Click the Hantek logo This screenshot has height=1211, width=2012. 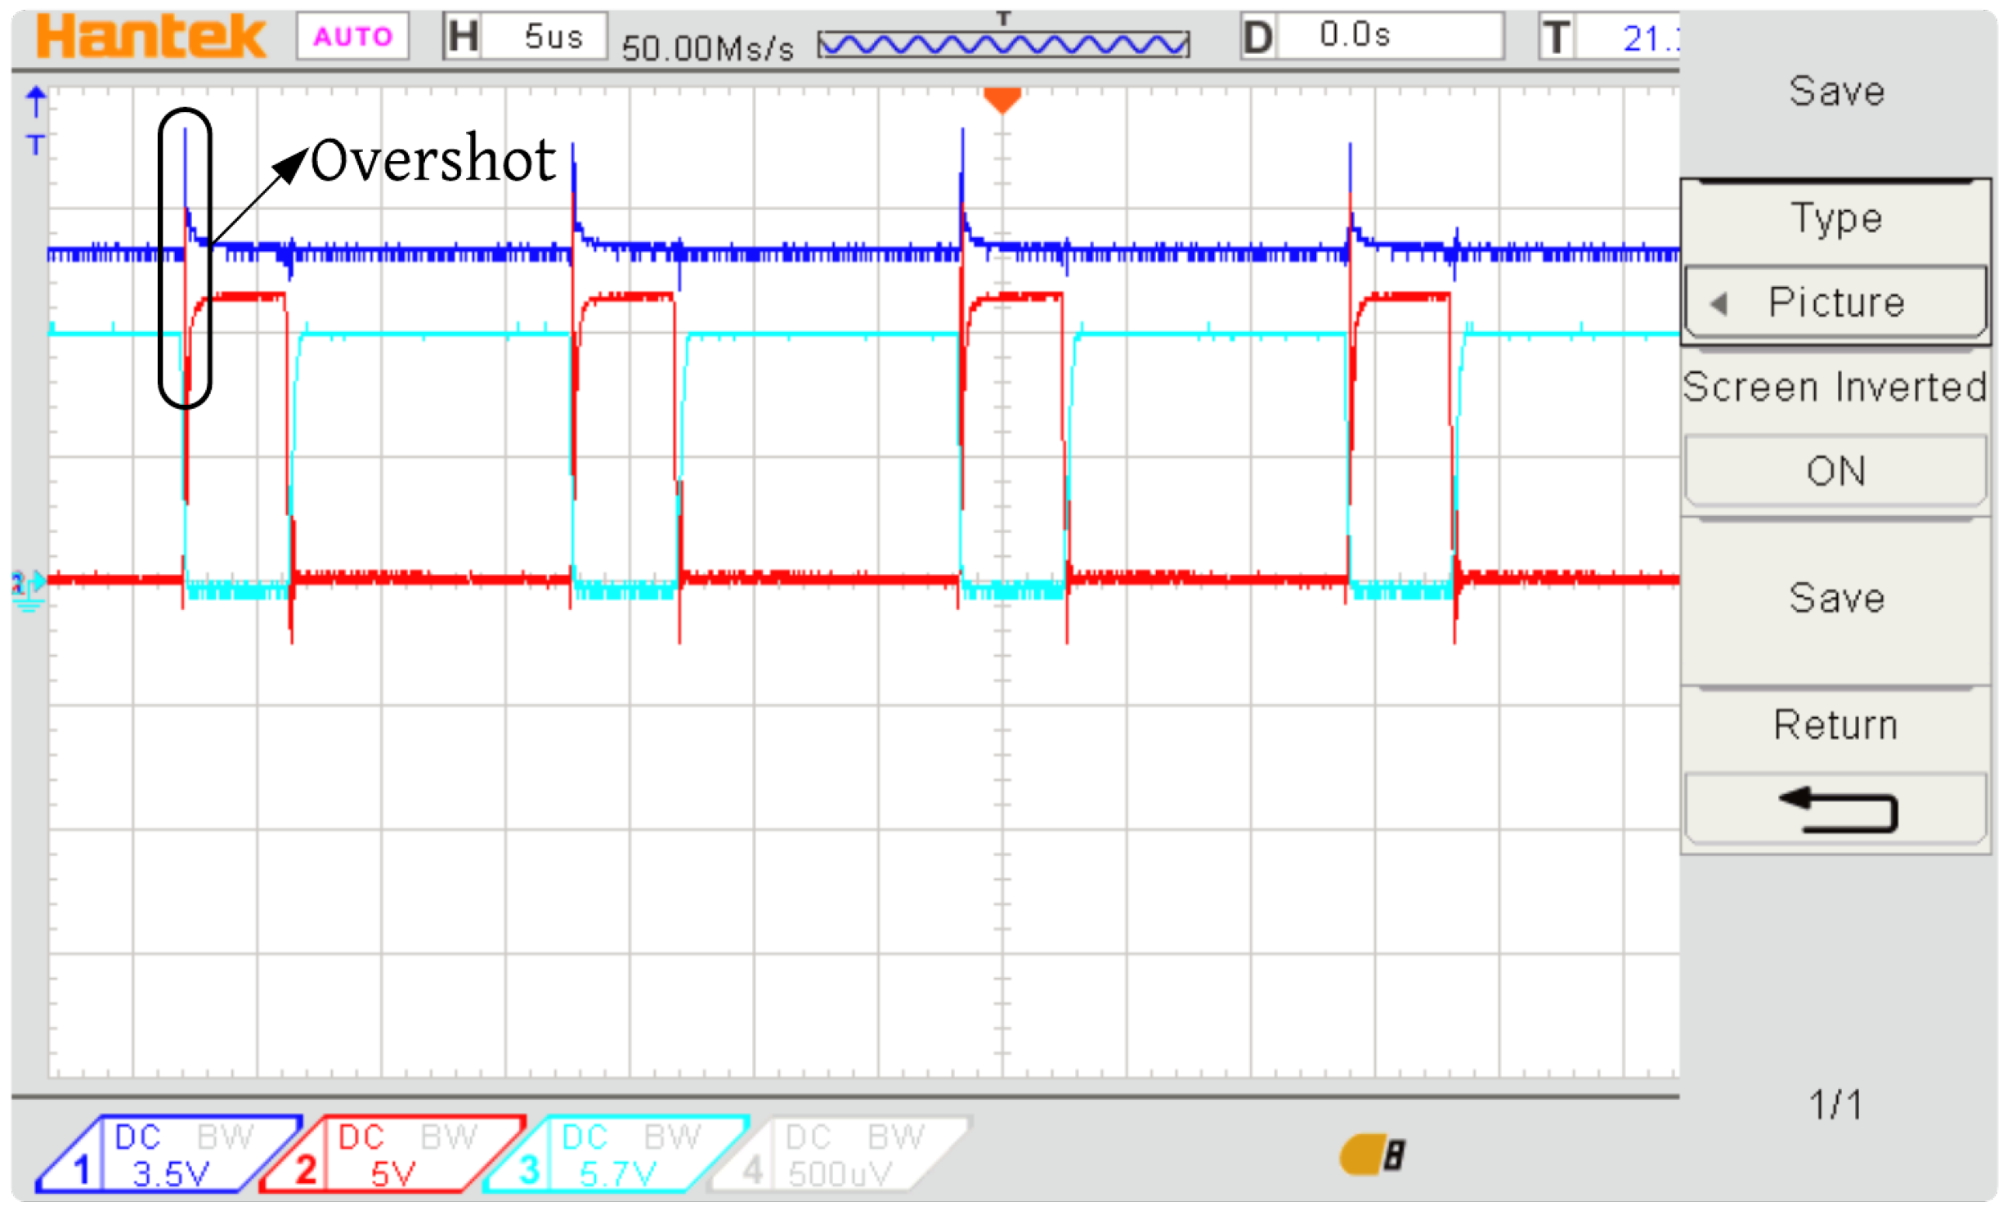click(x=150, y=36)
